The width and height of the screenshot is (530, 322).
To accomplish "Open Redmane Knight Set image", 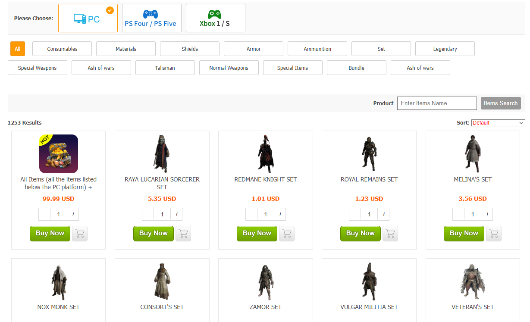I will point(266,154).
